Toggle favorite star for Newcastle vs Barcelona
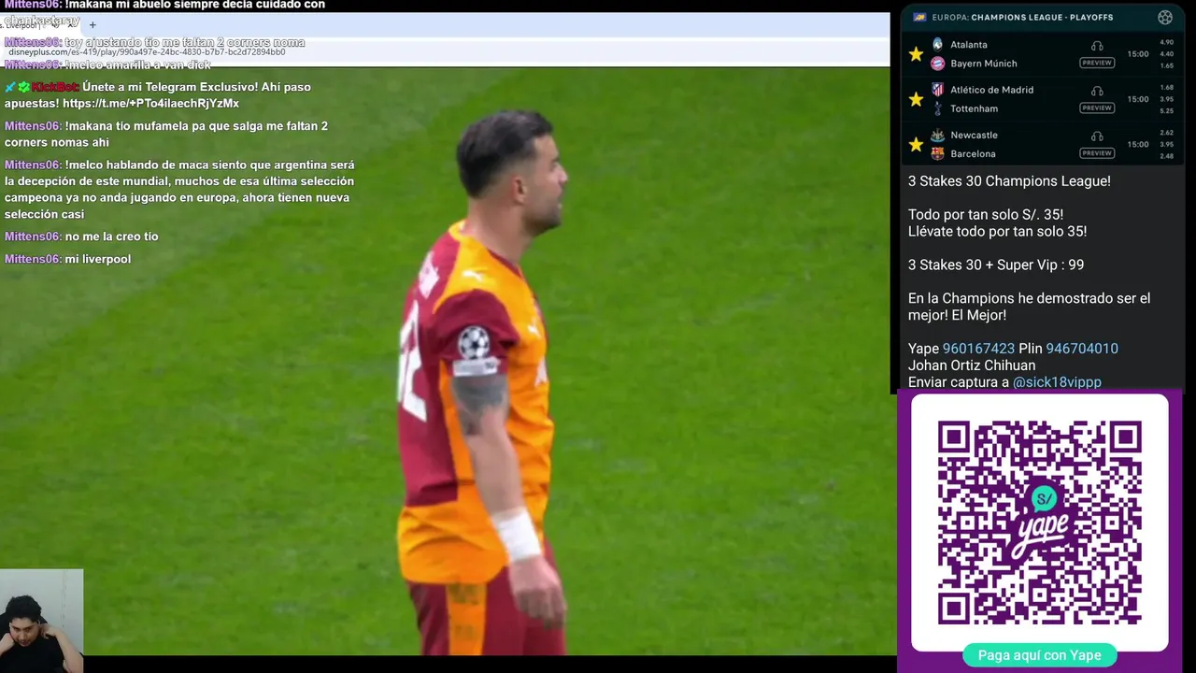Screen dimensions: 1196x673 pos(916,144)
